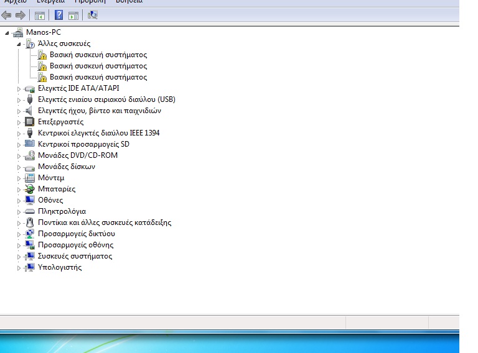This screenshot has height=353, width=478.
Task: Expand Μονάδες DVD/CD-ROM
Action: 19,156
